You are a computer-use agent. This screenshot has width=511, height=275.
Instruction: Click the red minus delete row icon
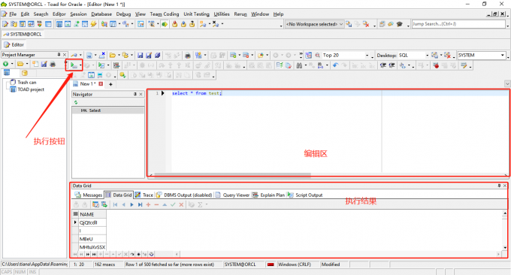coord(156,204)
